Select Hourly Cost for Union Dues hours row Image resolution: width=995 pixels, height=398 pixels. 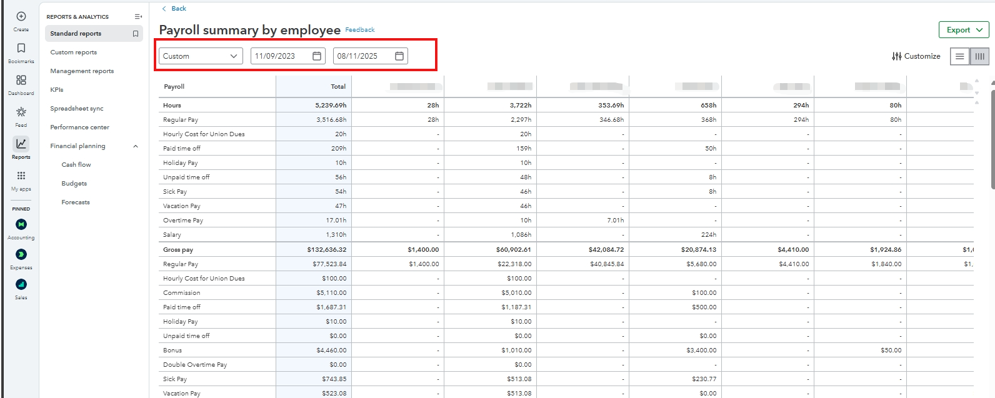(x=204, y=134)
